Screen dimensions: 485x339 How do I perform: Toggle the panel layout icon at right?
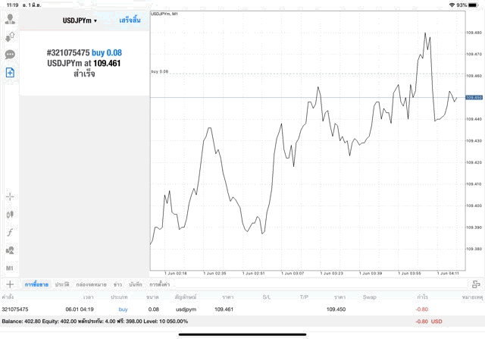point(476,284)
